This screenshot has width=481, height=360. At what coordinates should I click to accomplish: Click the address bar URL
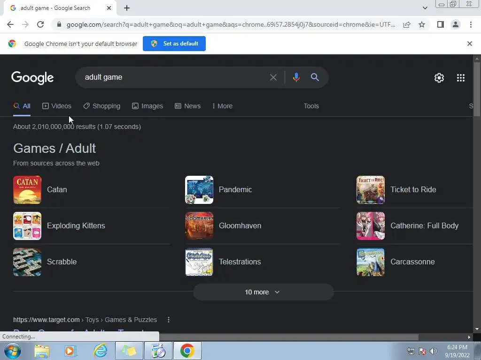click(231, 24)
